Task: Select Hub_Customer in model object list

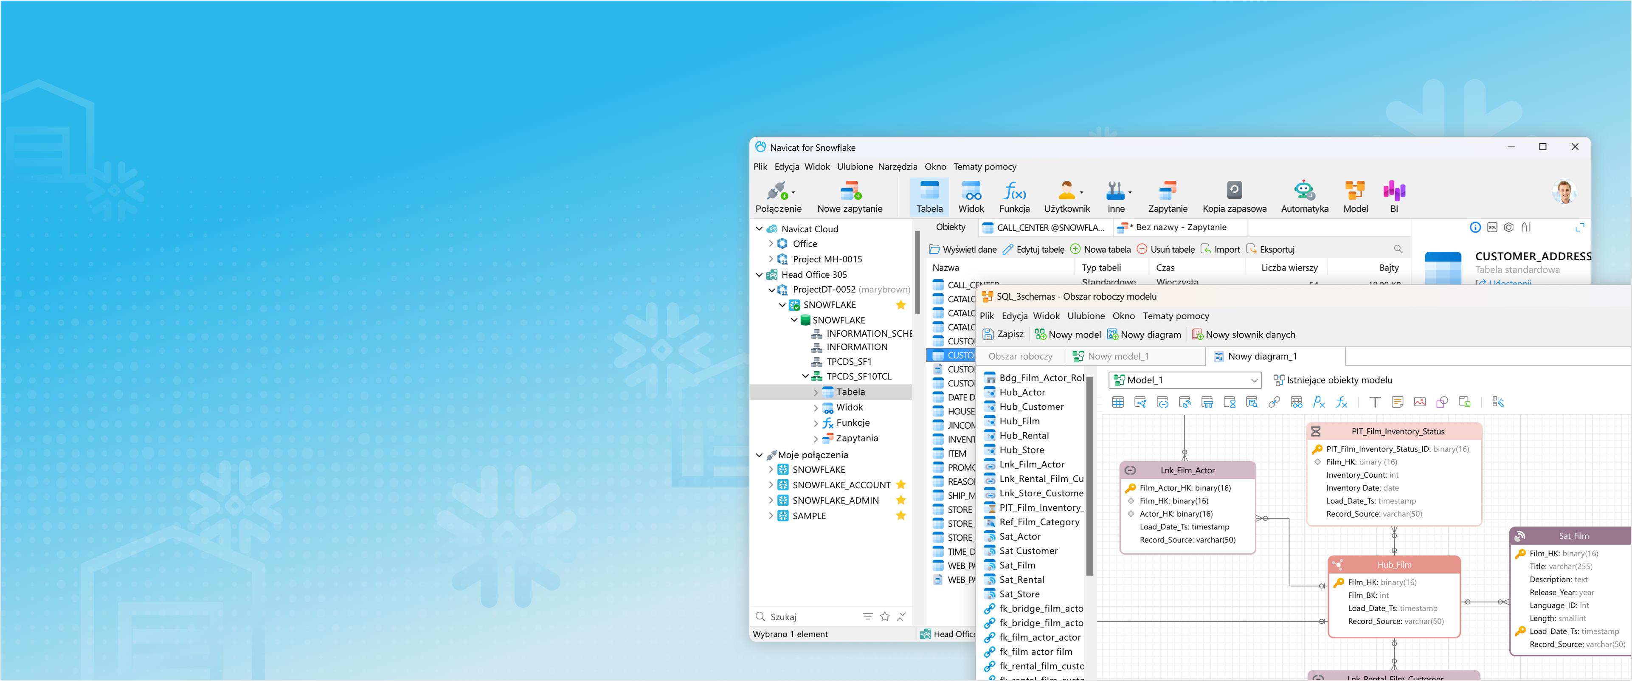Action: (1031, 407)
